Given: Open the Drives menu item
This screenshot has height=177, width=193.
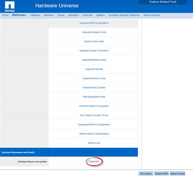Looking at the screenshot, I should coord(61,15).
